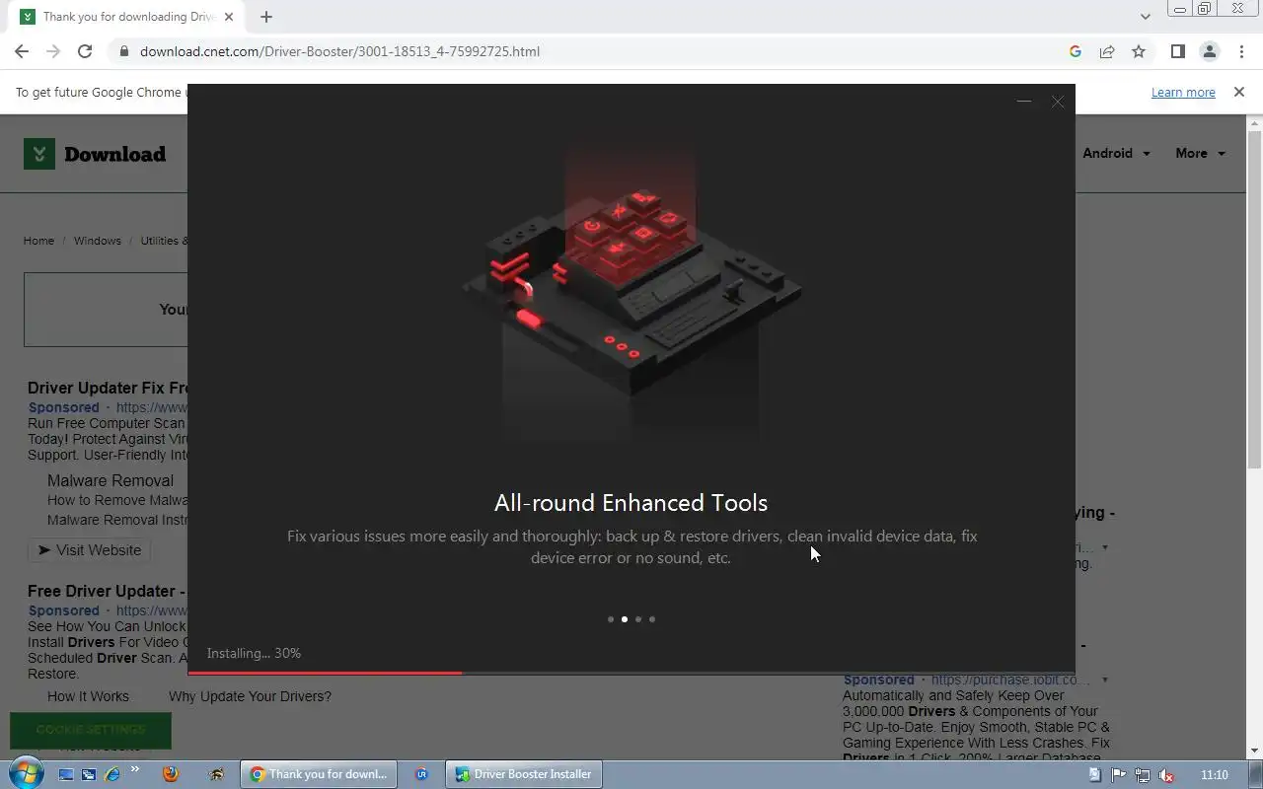The height and width of the screenshot is (789, 1263).
Task: Open 'Malware Removal' ad link
Action: (x=111, y=480)
